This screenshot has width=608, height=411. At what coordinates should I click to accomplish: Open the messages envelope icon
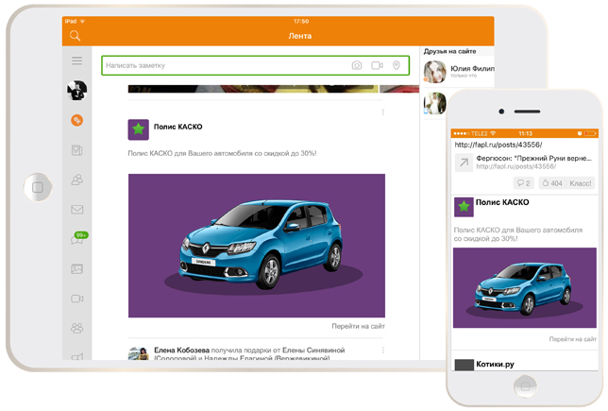pos(76,210)
